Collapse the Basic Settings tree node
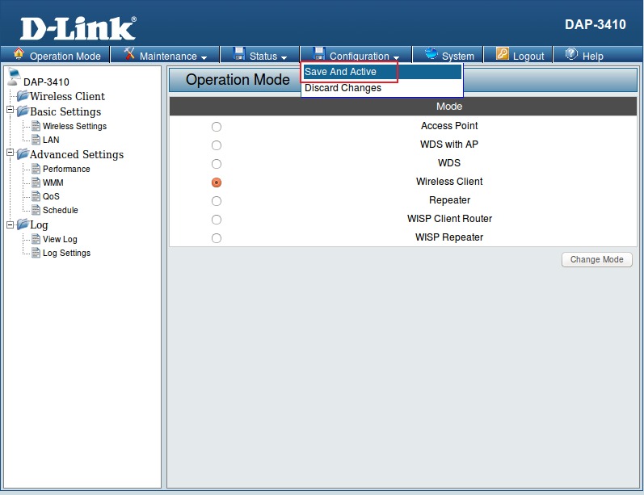The width and height of the screenshot is (644, 495). 10,111
